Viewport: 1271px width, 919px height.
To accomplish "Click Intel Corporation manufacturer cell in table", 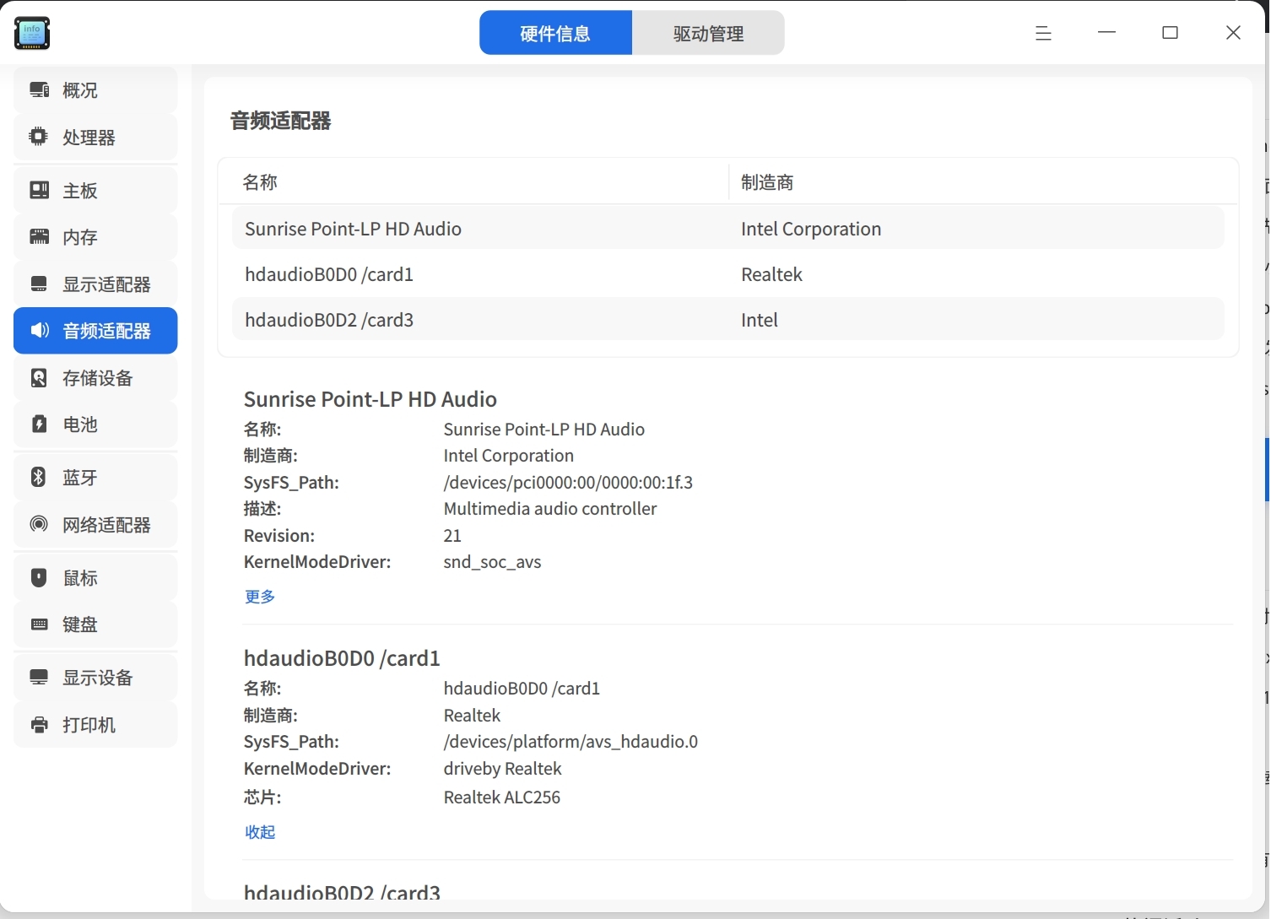I will coord(811,229).
